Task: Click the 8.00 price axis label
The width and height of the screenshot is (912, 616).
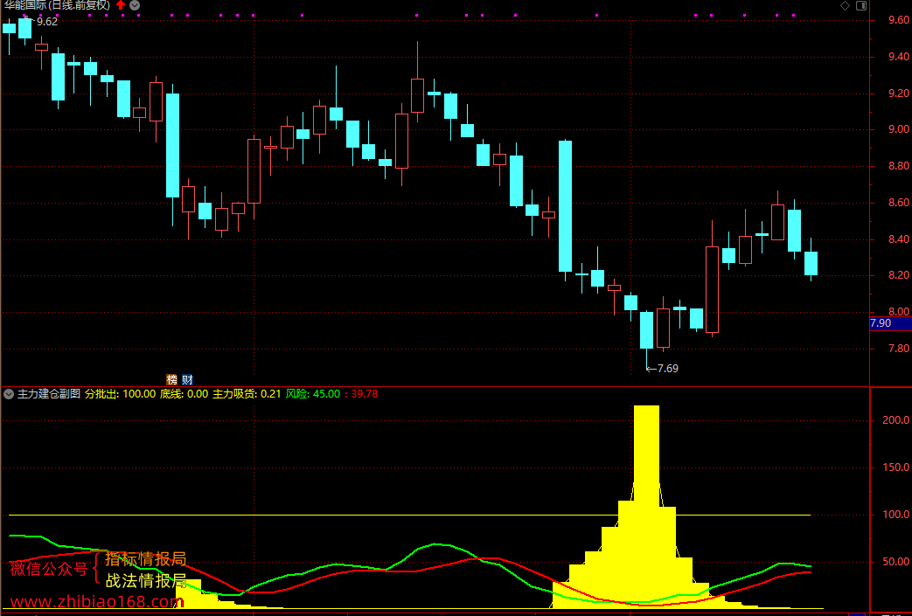Action: pos(899,312)
